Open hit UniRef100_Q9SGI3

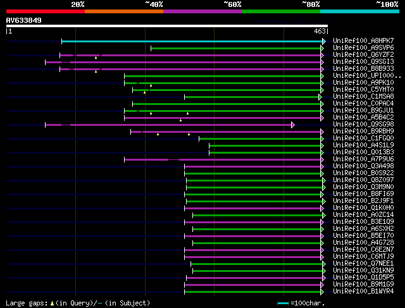[363, 62]
